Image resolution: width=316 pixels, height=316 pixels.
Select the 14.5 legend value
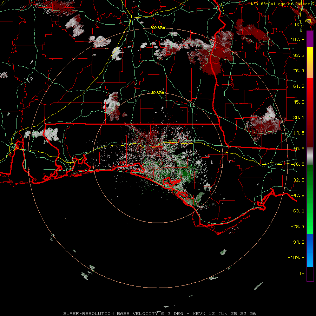[299, 133]
